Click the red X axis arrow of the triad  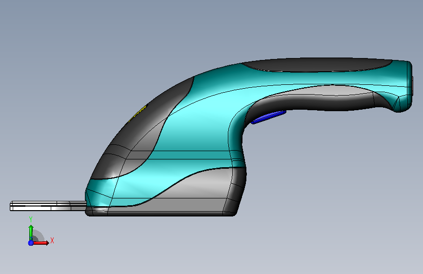pos(41,243)
